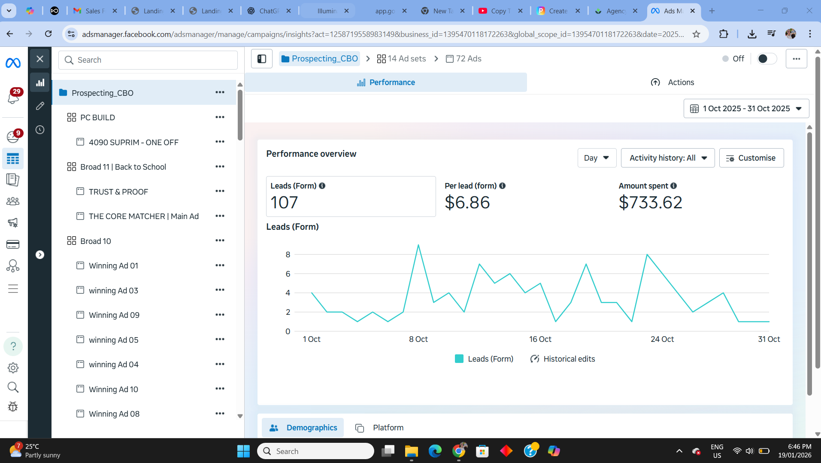Screen dimensions: 821x463
Task: Open the 1 Oct - 31 Oct date range picker
Action: [x=746, y=108]
